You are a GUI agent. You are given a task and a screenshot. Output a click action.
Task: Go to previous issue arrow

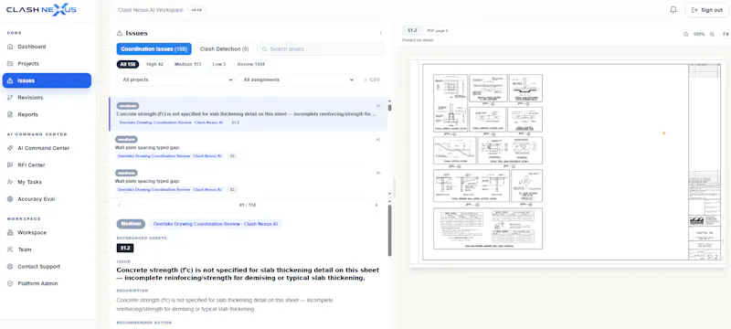120,205
